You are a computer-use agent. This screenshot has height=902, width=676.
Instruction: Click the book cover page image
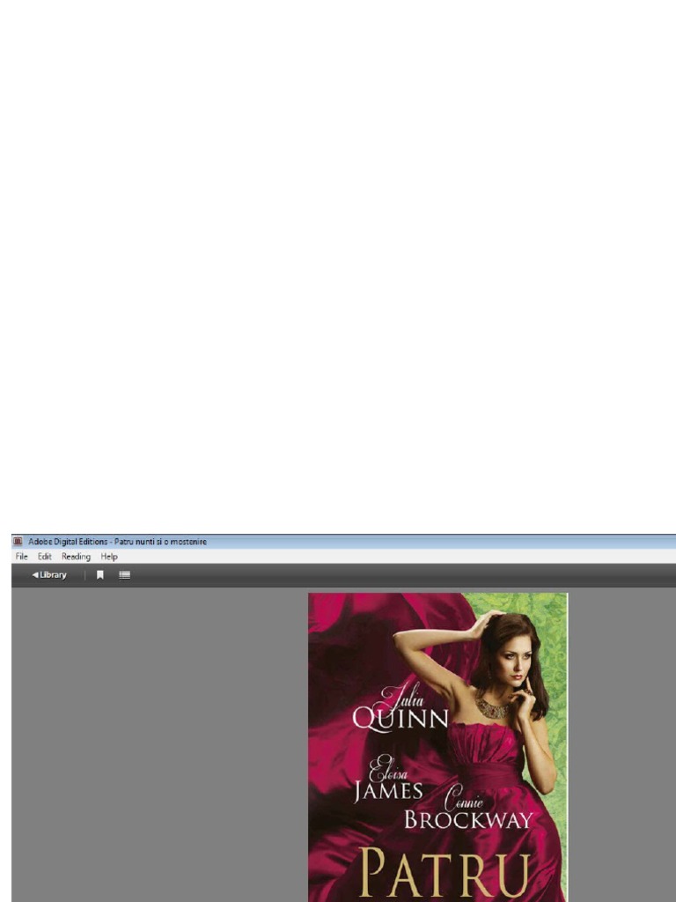[438, 747]
